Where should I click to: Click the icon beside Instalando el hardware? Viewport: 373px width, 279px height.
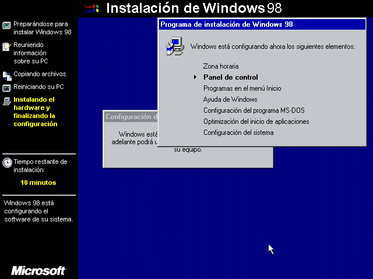[6, 101]
